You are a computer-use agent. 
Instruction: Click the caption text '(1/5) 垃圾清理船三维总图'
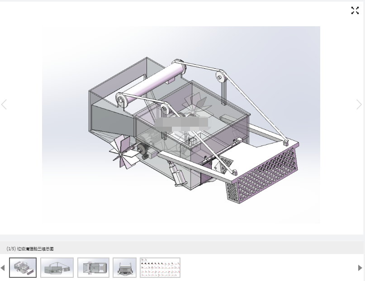pos(30,249)
